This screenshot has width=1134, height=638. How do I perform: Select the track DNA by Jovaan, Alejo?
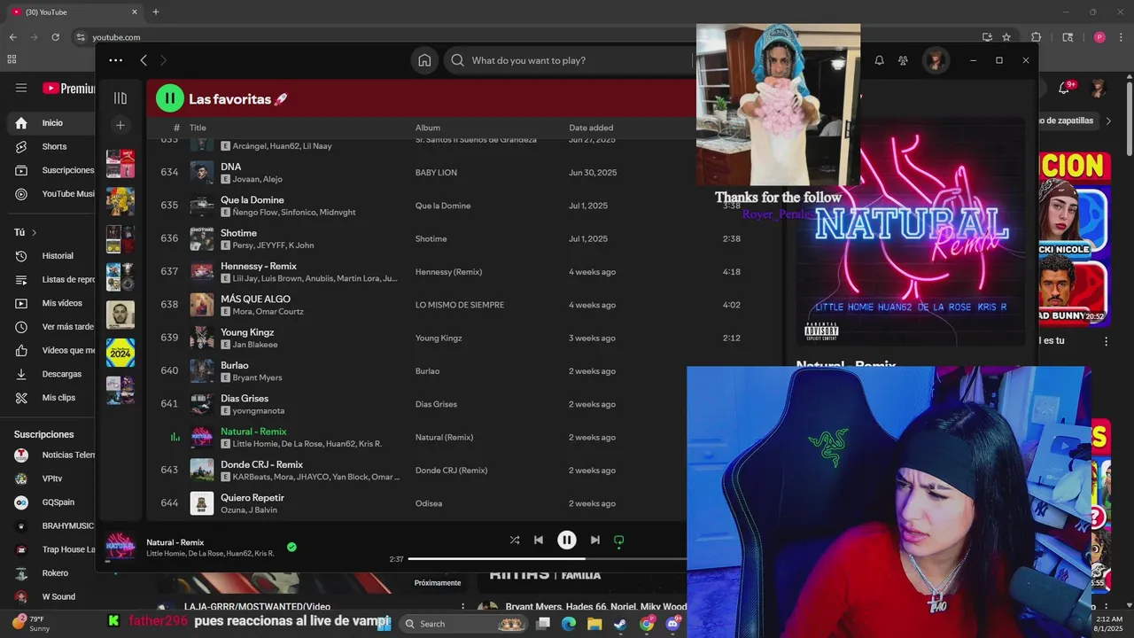coord(231,167)
